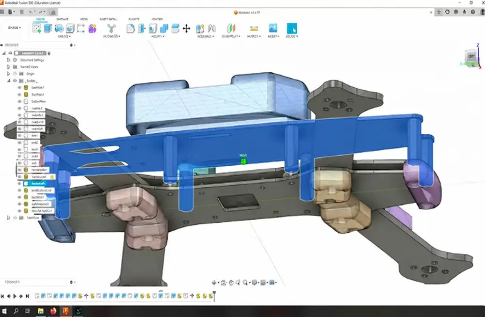Select the Joint tool in Assemble
This screenshot has height=317, width=485.
click(x=211, y=29)
